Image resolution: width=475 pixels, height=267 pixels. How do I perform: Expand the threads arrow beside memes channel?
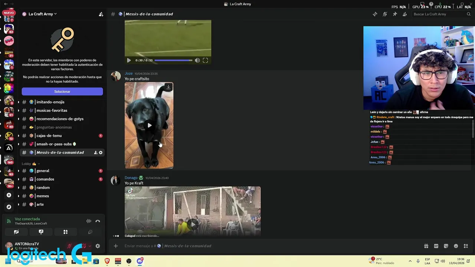19,196
